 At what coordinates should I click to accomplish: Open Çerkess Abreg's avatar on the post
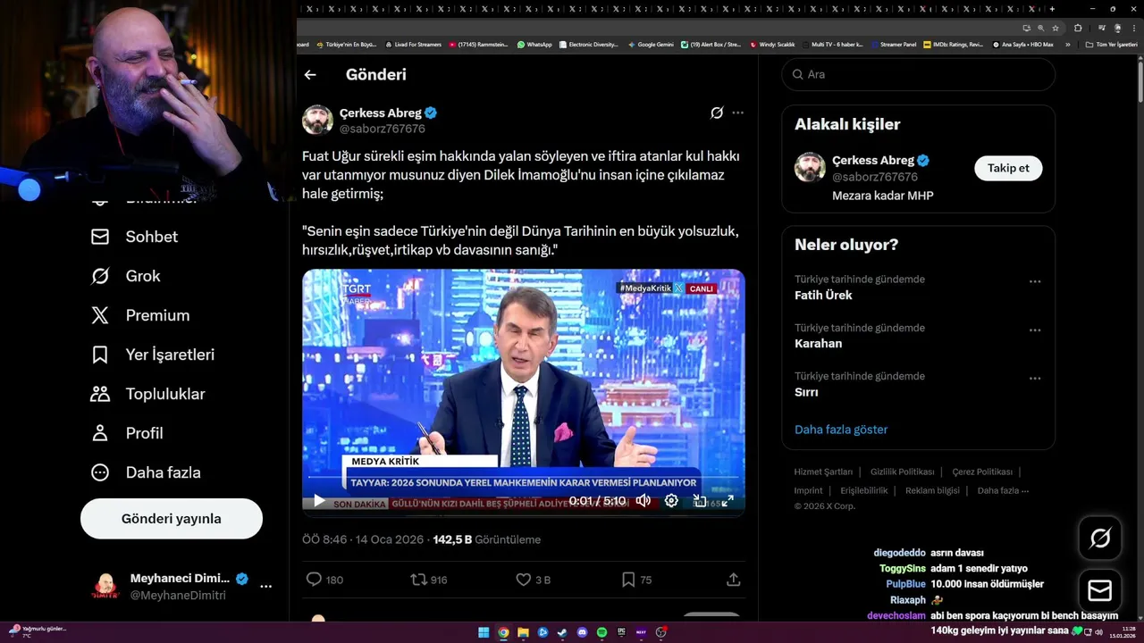pyautogui.click(x=317, y=121)
